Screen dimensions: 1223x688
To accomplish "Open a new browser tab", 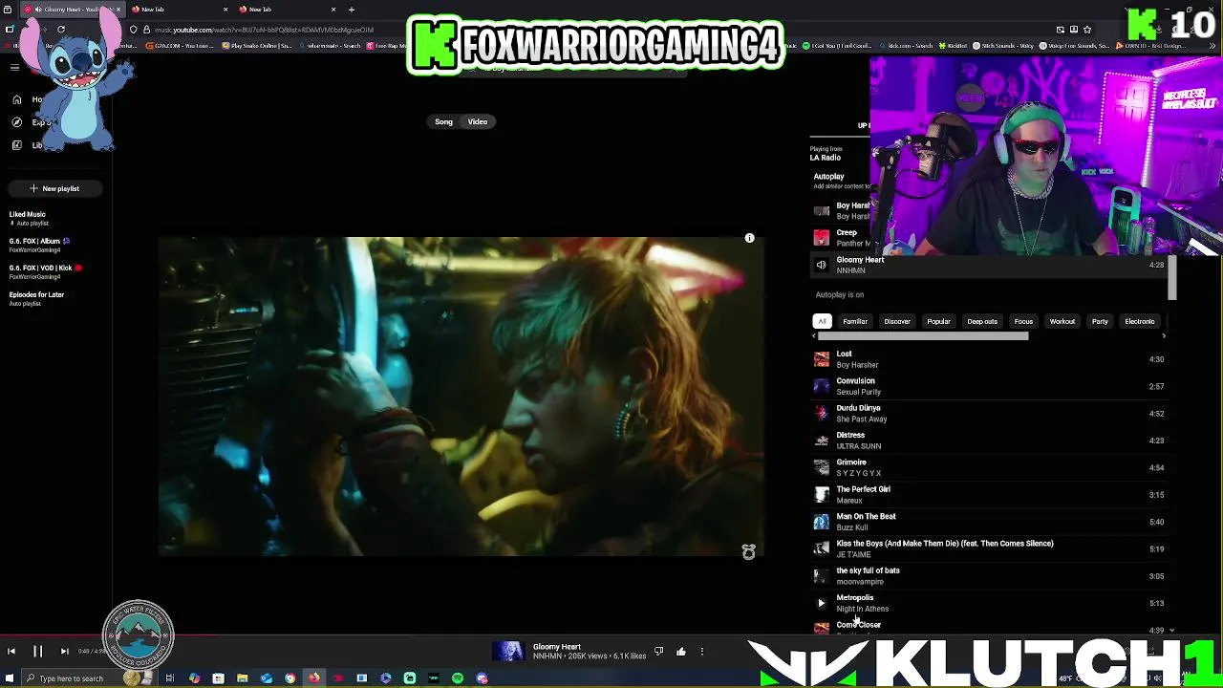I will point(352,10).
